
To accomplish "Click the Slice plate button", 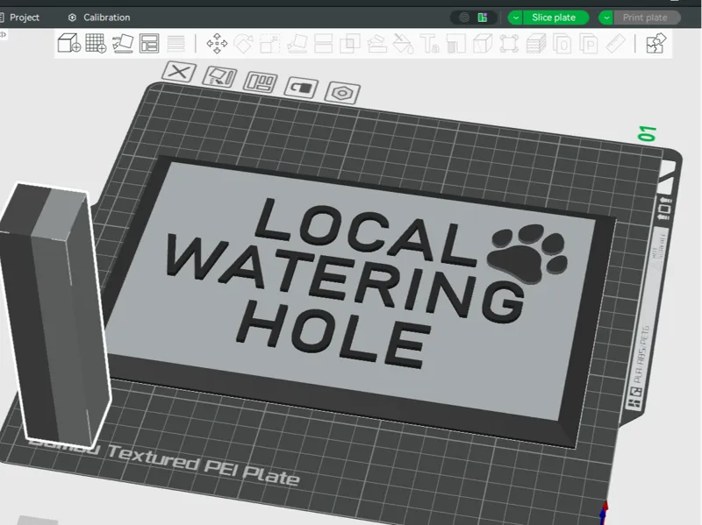I will click(555, 18).
